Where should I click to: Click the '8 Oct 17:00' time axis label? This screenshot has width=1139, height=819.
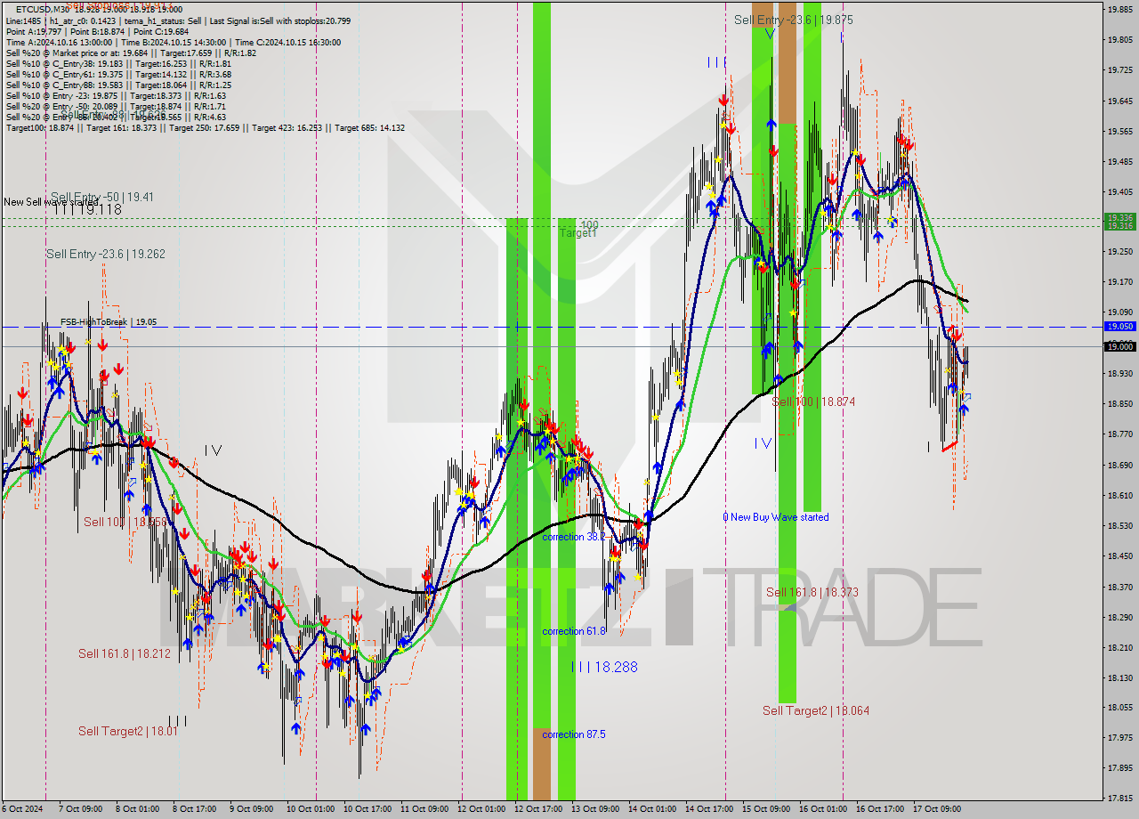(196, 809)
